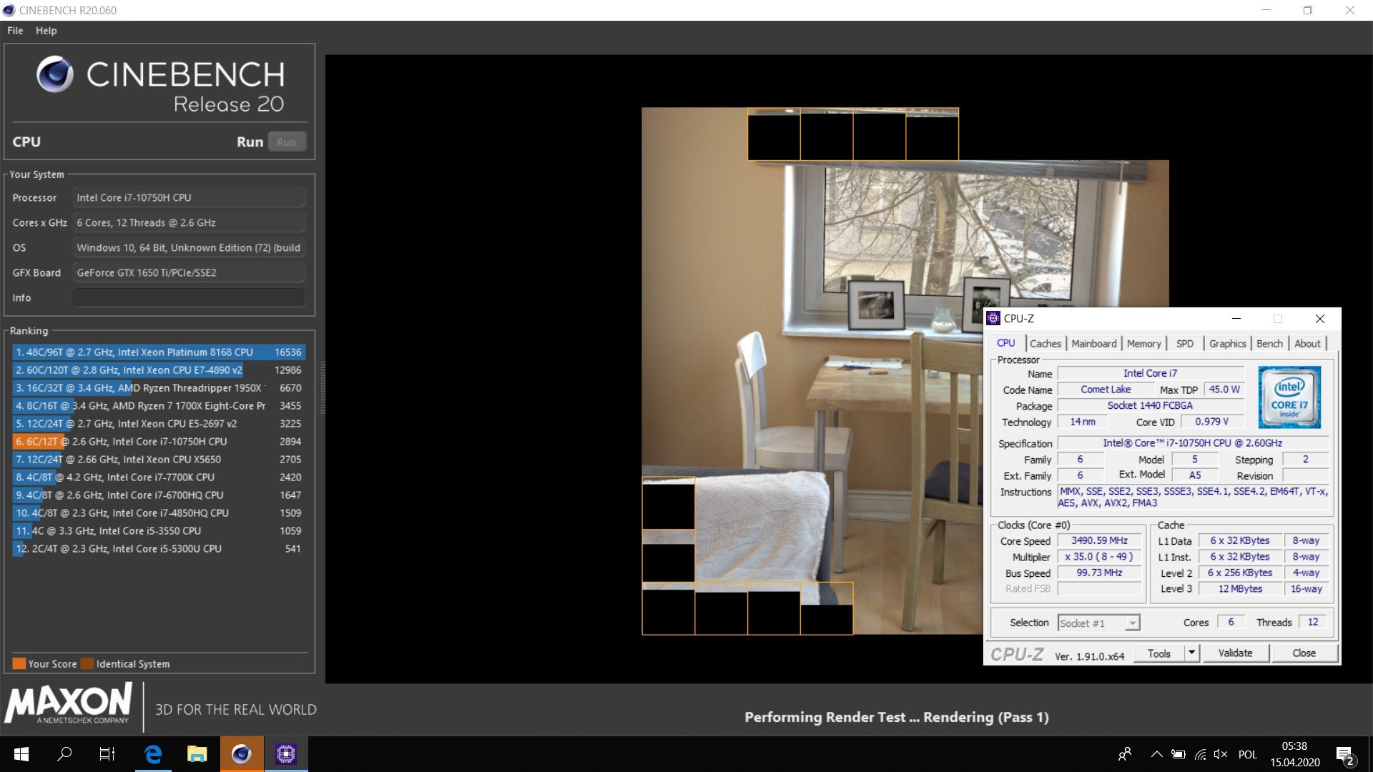
Task: Click the CPU-Z taskbar icon
Action: [286, 754]
